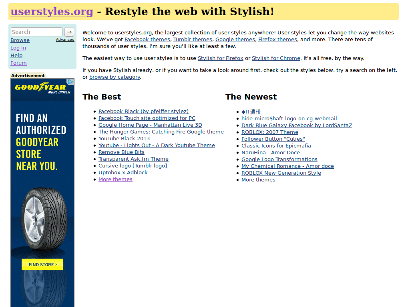
Task: Click the userstyles.org header link
Action: [52, 12]
